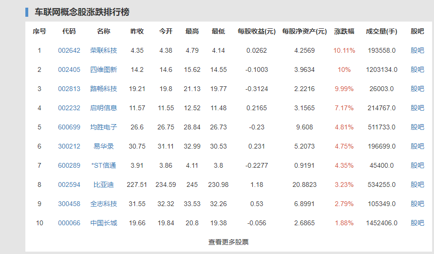Click the 最低 column header
This screenshot has width=434, height=254.
click(x=218, y=31)
